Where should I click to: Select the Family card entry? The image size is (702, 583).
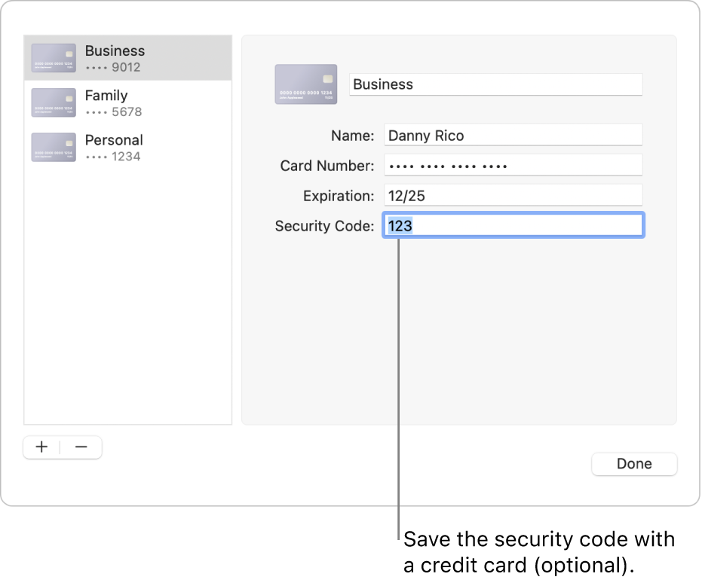point(128,102)
